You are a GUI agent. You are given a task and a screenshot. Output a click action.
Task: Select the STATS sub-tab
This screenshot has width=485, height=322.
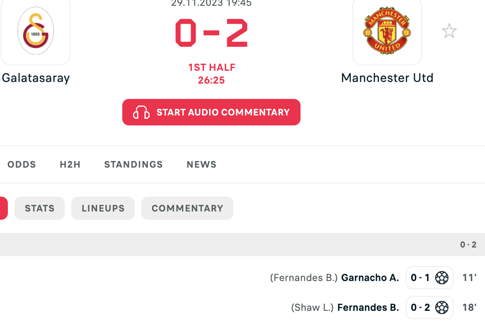[x=40, y=208]
